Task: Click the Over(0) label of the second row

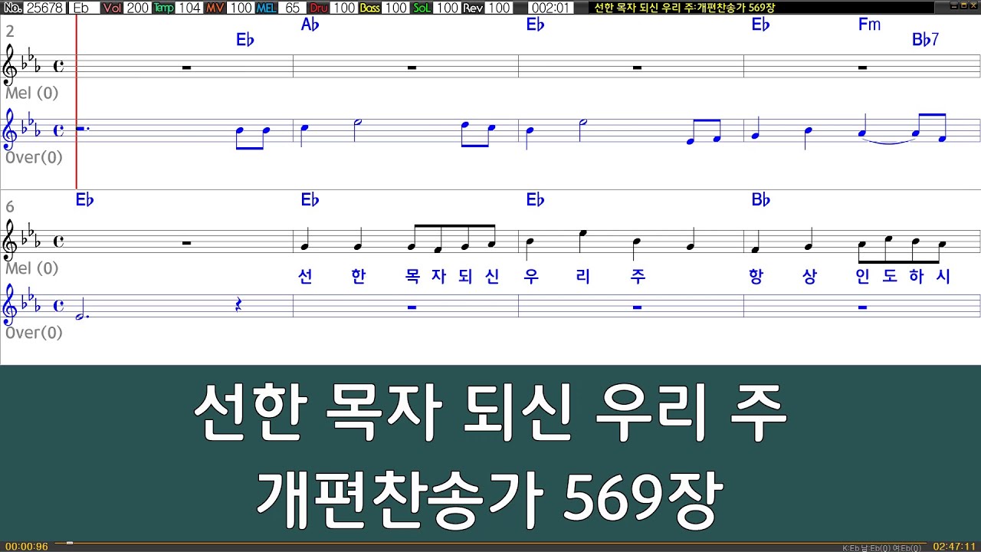Action: pos(34,333)
